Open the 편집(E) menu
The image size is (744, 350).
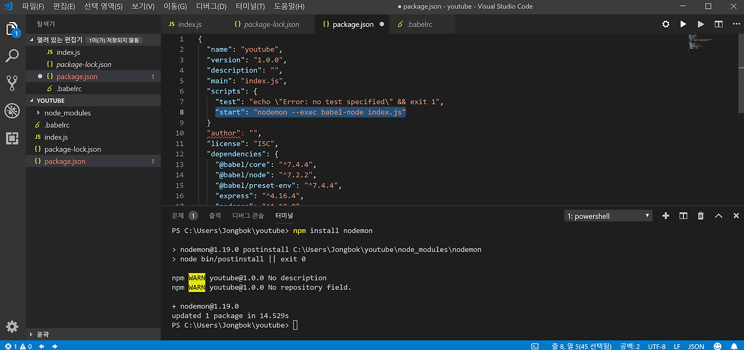tap(64, 6)
